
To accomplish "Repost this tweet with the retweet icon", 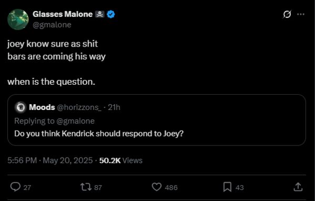I will (x=86, y=187).
